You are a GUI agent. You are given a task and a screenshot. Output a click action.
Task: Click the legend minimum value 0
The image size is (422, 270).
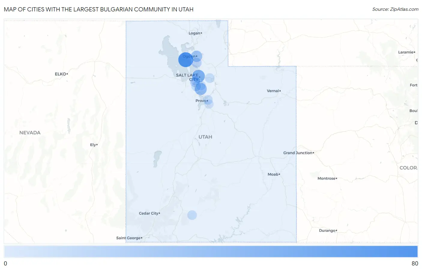pyautogui.click(x=5, y=263)
